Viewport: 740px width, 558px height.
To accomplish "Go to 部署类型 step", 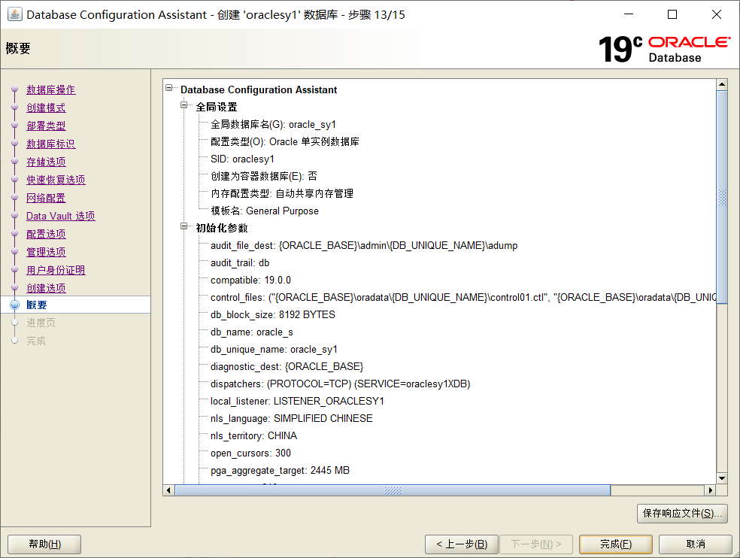I will [46, 126].
